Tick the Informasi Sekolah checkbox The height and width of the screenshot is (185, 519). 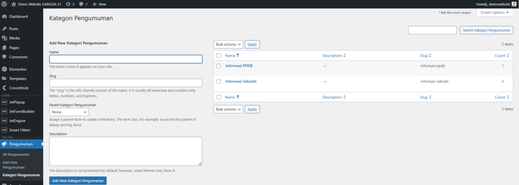[x=218, y=82]
